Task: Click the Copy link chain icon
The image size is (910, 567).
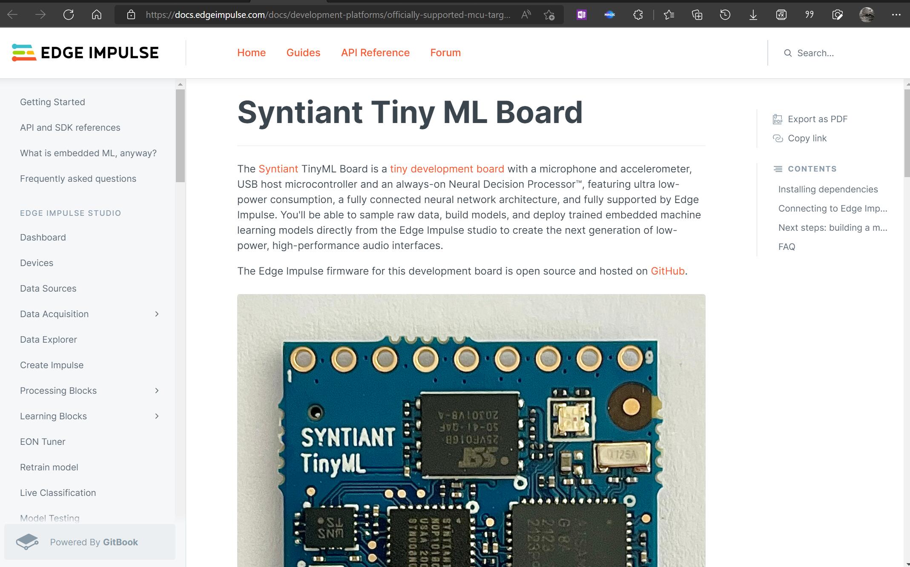Action: (x=778, y=138)
